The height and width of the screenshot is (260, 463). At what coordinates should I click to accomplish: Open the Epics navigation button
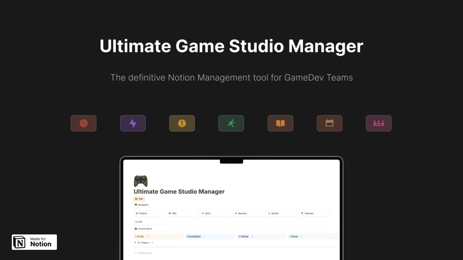pyautogui.click(x=215, y=213)
